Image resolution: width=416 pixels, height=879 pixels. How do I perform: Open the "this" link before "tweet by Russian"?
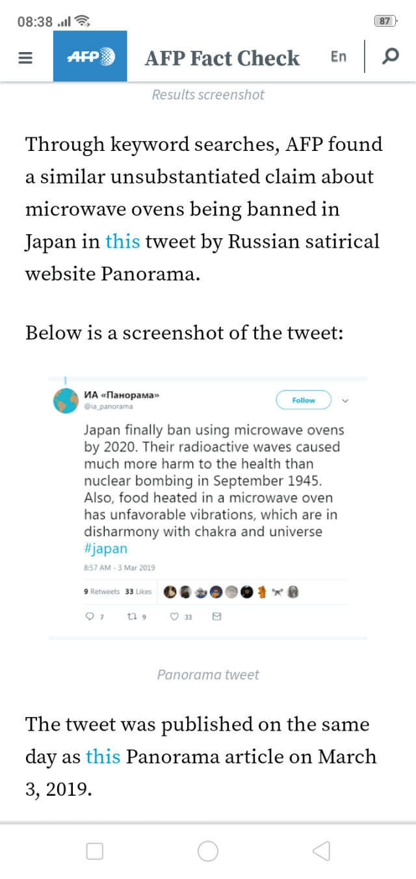pos(123,242)
